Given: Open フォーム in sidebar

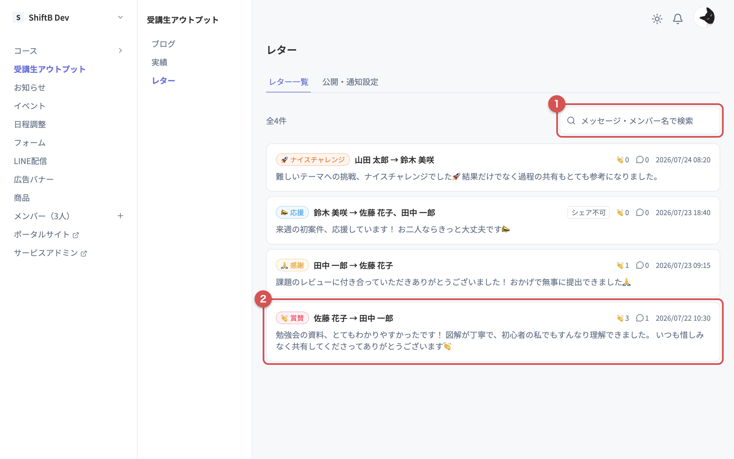Looking at the screenshot, I should [30, 142].
